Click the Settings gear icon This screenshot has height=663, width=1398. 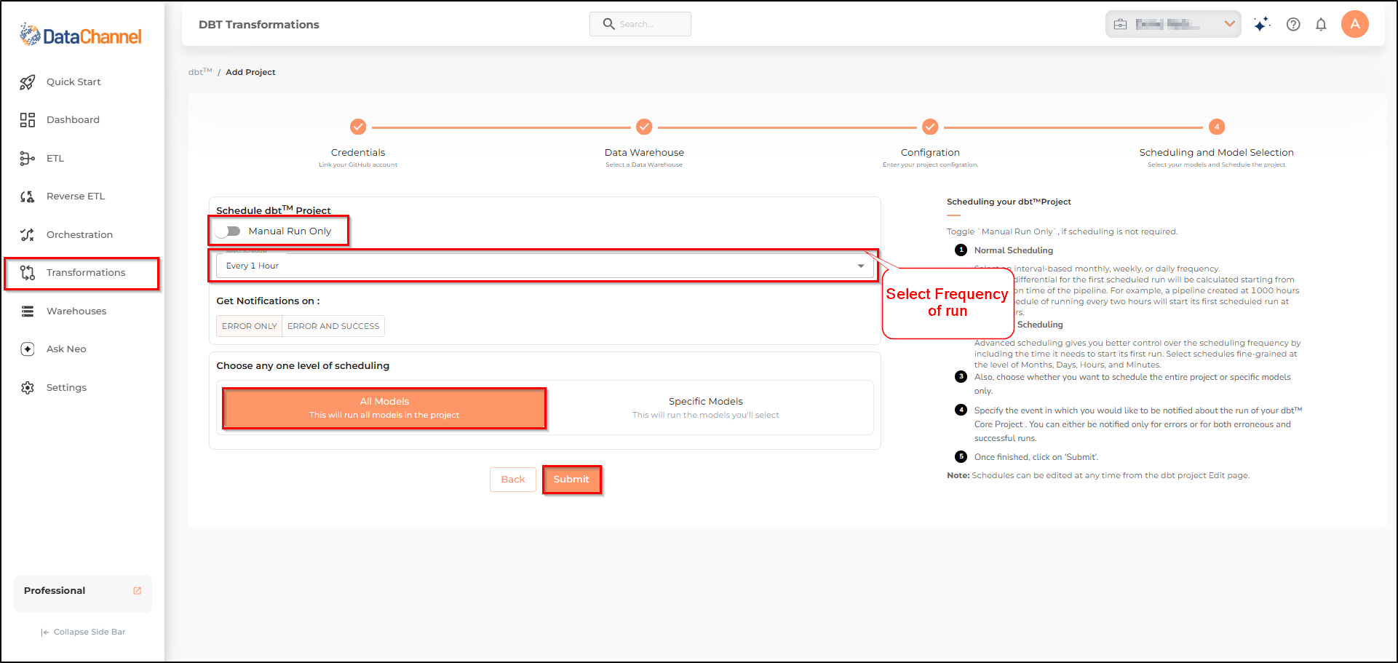pyautogui.click(x=28, y=388)
